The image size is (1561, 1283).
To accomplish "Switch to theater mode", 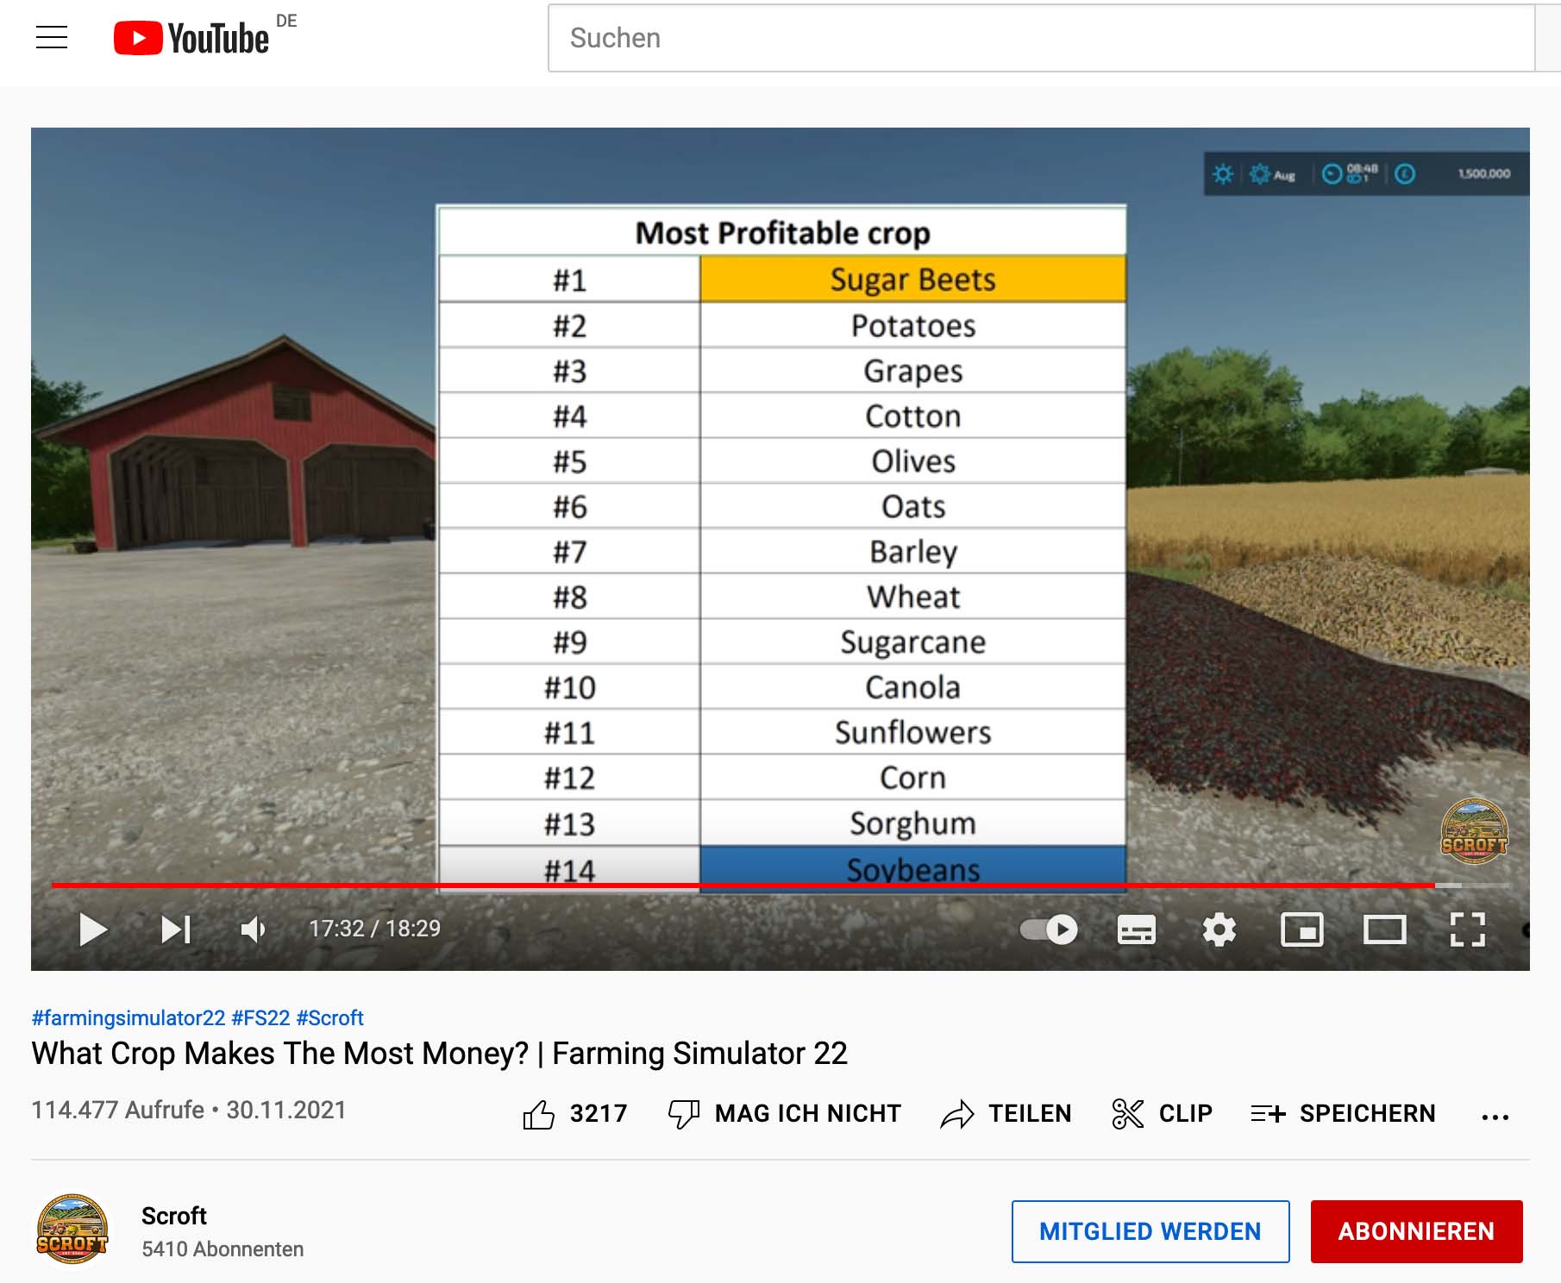I will pyautogui.click(x=1385, y=929).
